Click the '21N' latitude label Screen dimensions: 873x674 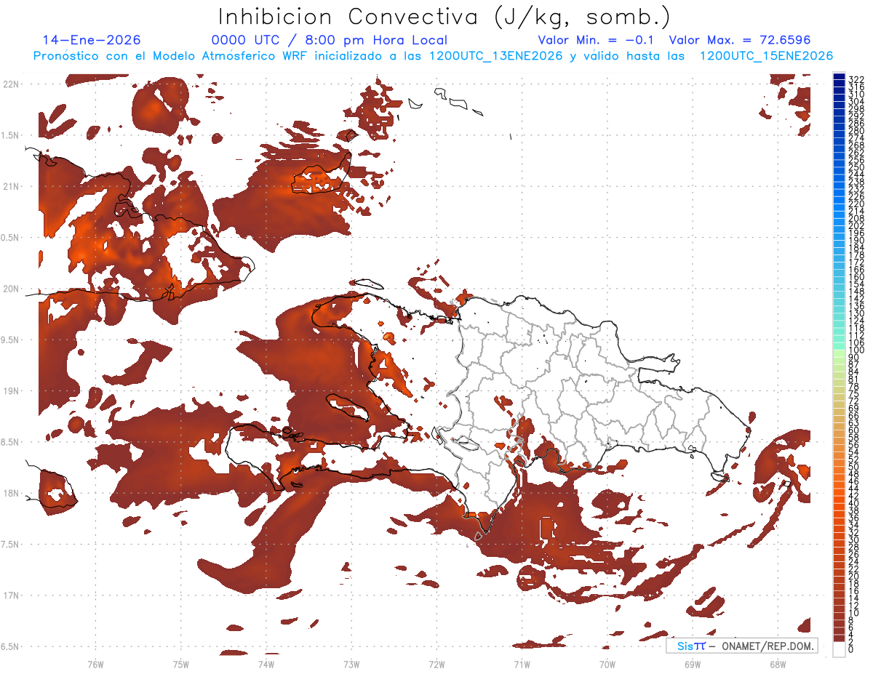[x=11, y=186]
